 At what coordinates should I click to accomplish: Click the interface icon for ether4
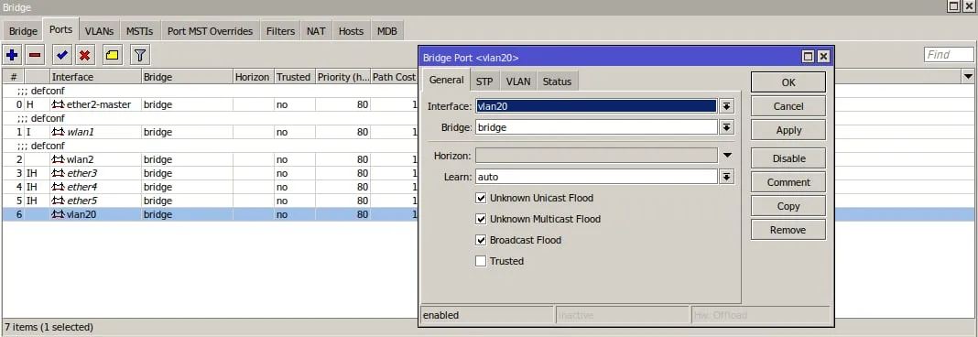pyautogui.click(x=58, y=187)
